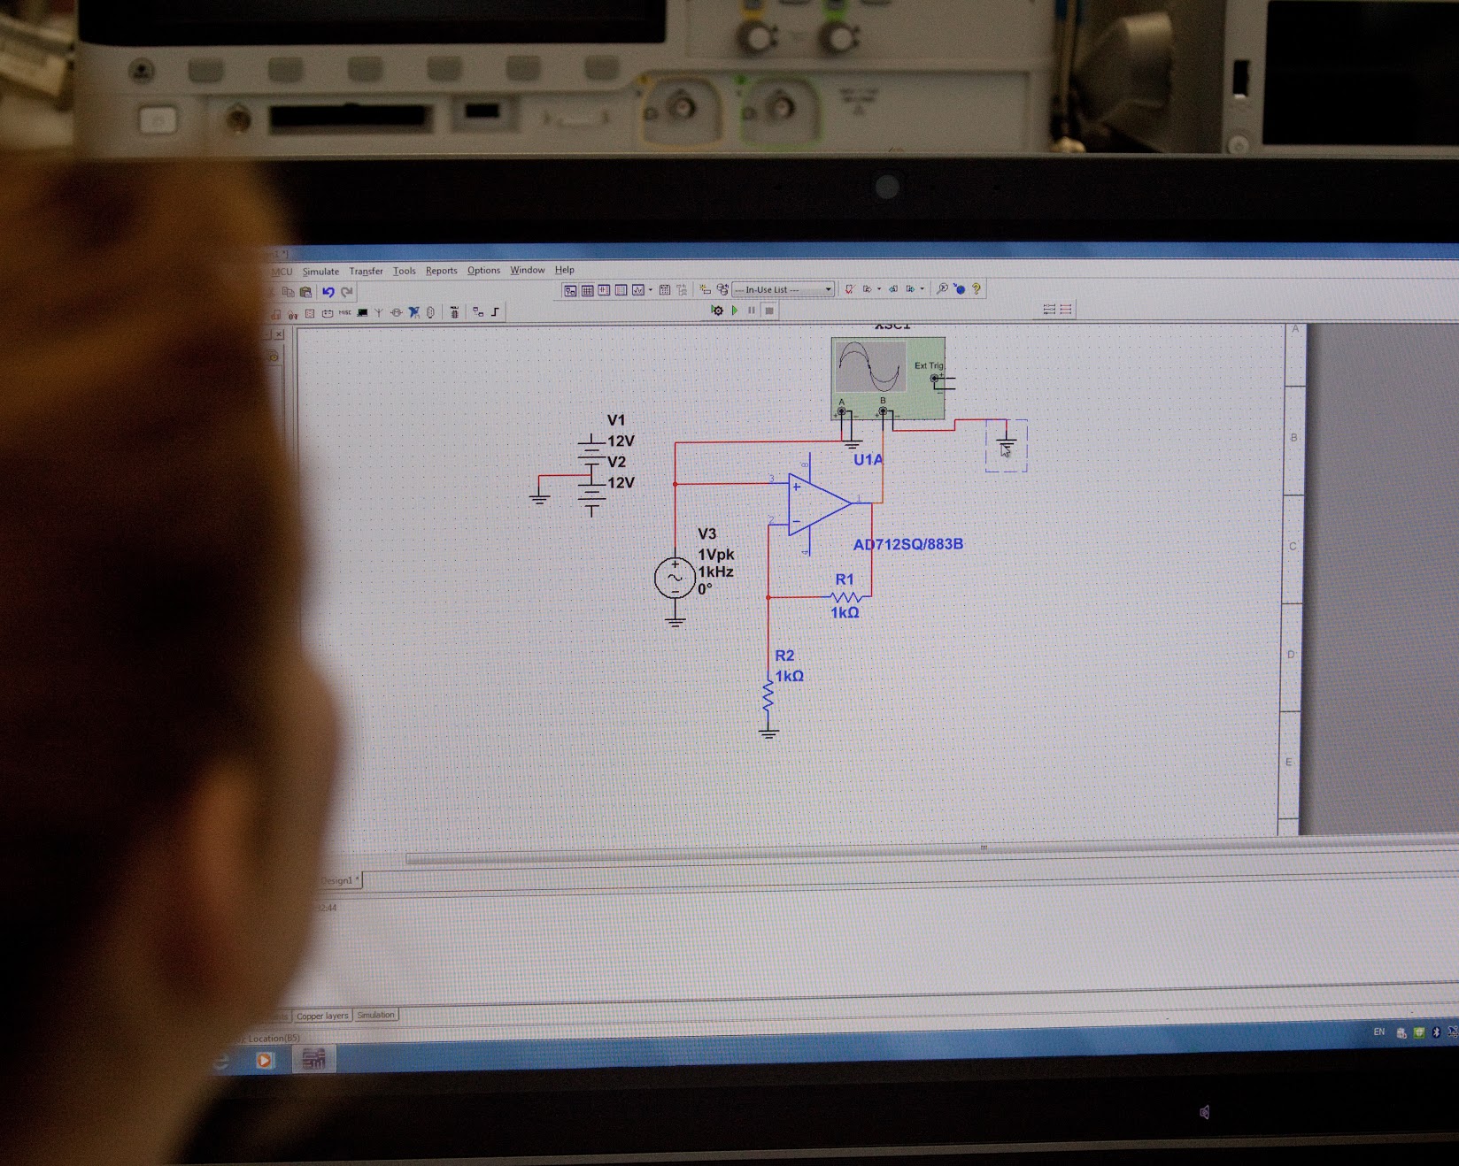Click the RF antenna component icon

[x=378, y=312]
